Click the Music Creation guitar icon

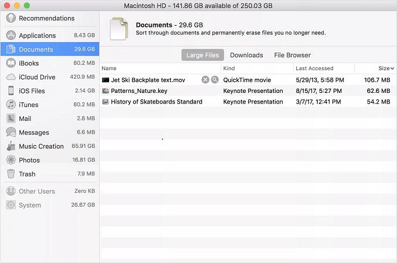(11, 146)
